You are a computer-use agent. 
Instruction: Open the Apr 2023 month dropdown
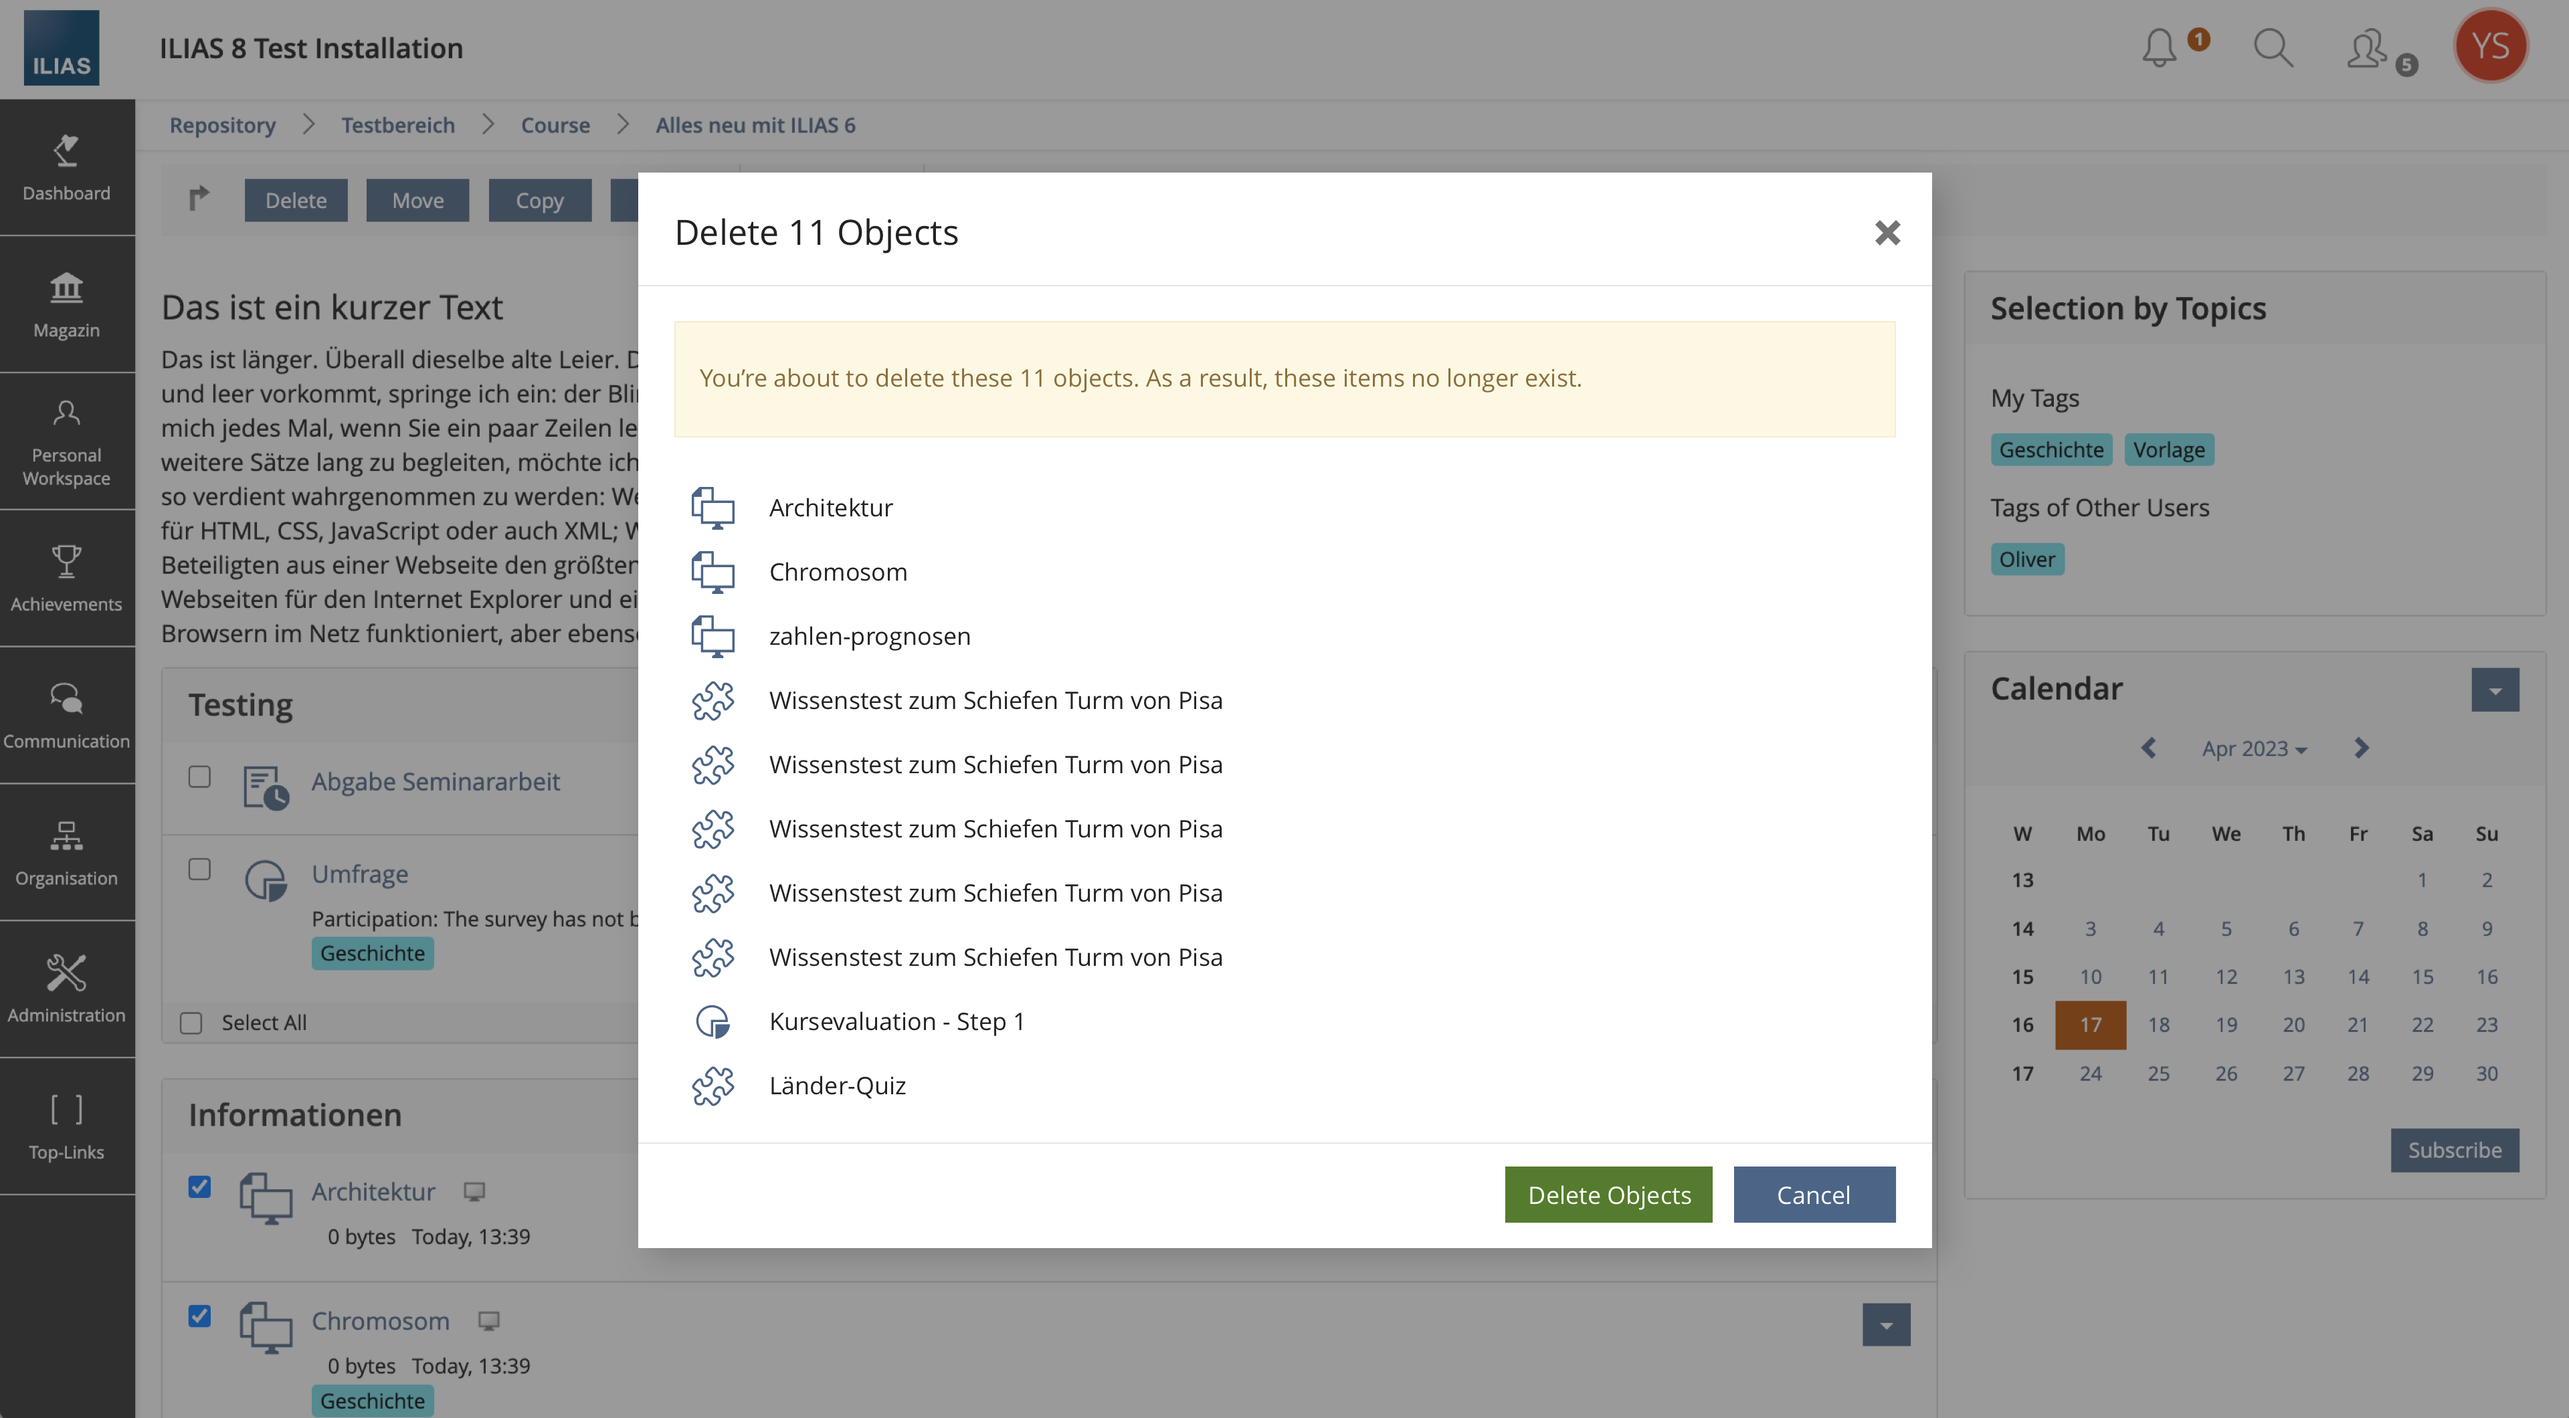2254,749
